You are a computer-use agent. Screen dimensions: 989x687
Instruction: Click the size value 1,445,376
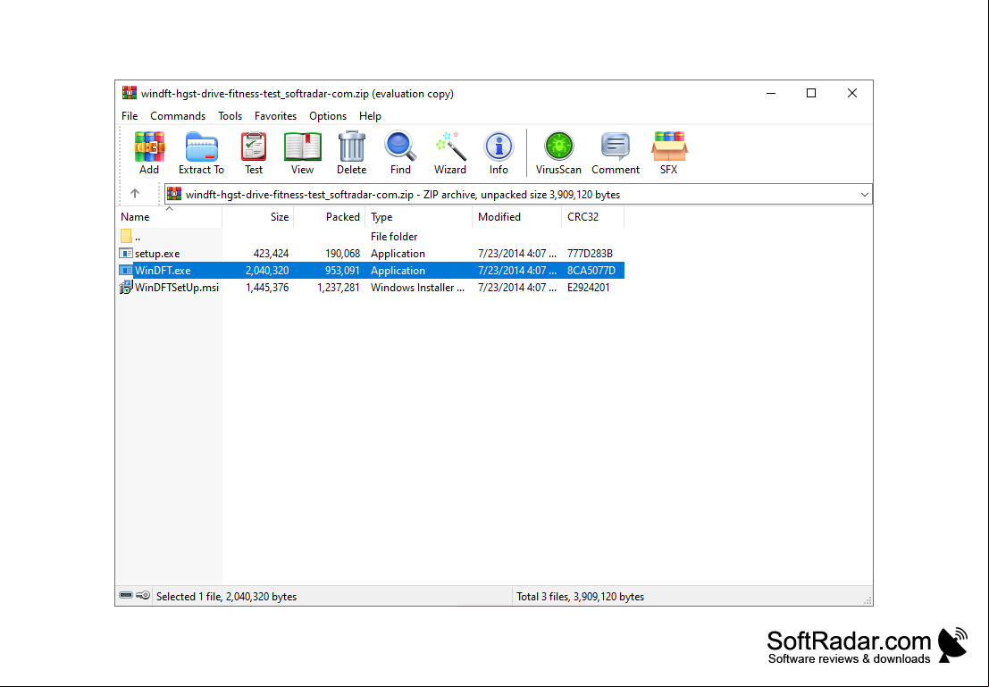point(267,288)
